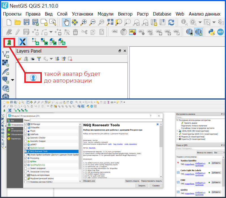Open project folder icon in top toolbar

pos(18,22)
